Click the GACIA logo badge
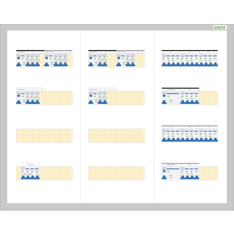 pyautogui.click(x=220, y=27)
